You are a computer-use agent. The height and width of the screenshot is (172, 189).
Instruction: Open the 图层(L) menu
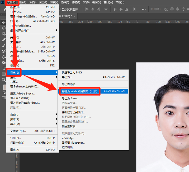(x=43, y=2)
